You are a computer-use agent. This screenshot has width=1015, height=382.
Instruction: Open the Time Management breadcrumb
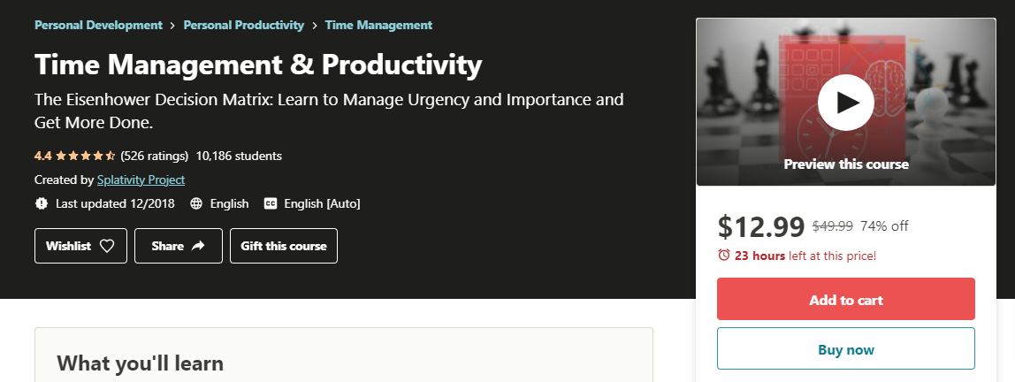pyautogui.click(x=378, y=25)
